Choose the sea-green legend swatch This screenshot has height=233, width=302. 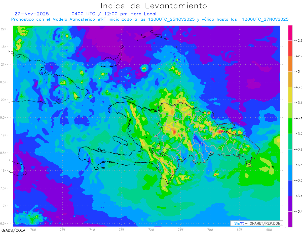coord(290,142)
